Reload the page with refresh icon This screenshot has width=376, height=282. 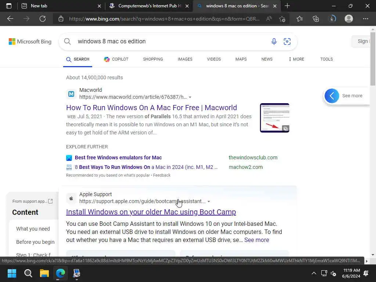tap(43, 19)
